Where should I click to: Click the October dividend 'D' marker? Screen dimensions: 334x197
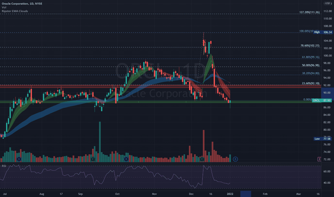(x=126, y=159)
